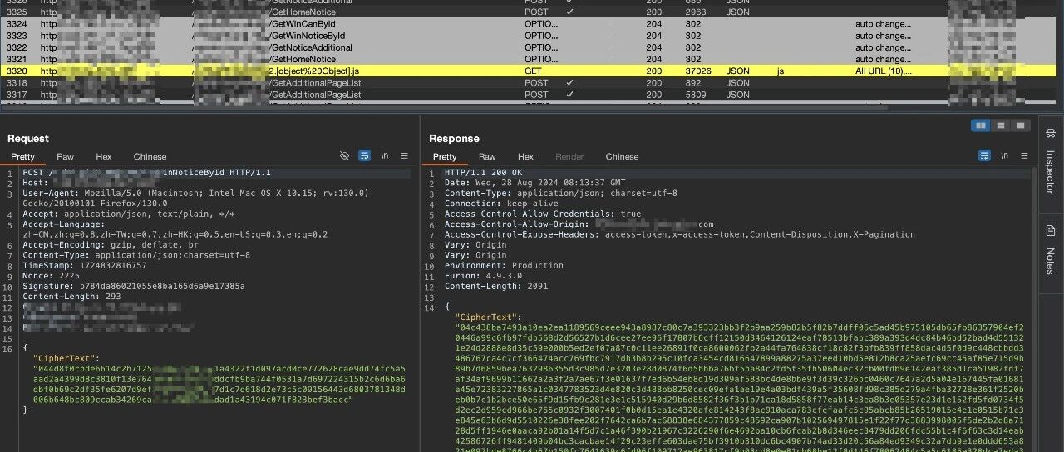Click environment: Production response header
Image resolution: width=1064 pixels, height=452 pixels.
coord(504,266)
